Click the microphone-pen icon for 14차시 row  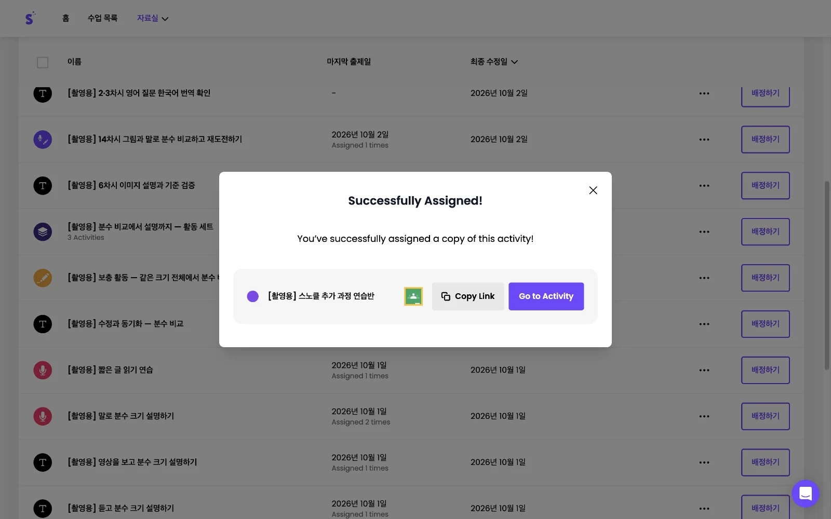(x=43, y=140)
